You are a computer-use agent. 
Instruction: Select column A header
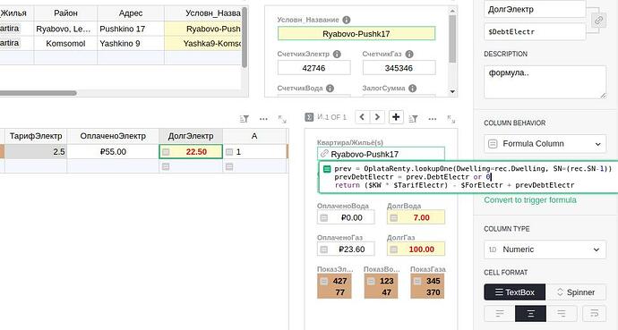pos(254,136)
